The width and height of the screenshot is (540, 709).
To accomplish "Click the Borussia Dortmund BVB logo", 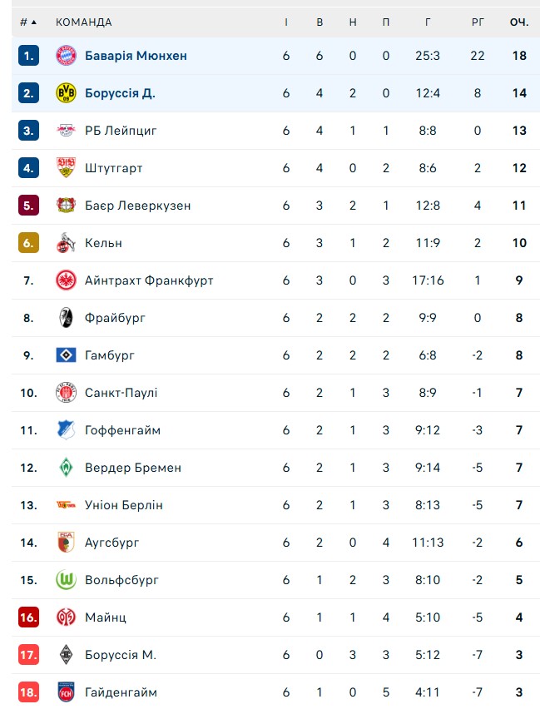I will pyautogui.click(x=66, y=93).
